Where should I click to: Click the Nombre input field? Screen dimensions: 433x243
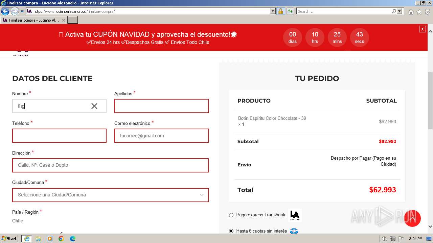click(x=59, y=106)
